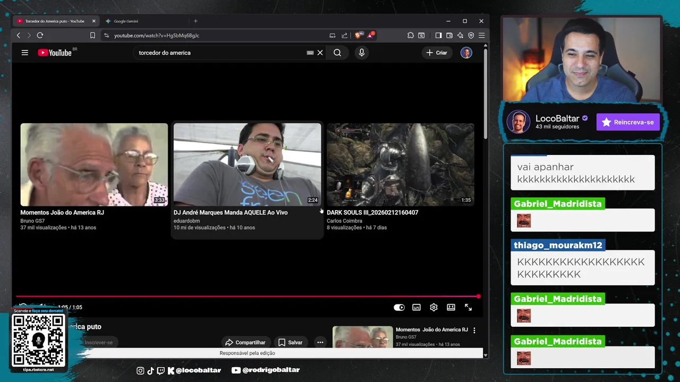
Task: Close the Torcedor do America YouTube tab
Action: (93, 21)
